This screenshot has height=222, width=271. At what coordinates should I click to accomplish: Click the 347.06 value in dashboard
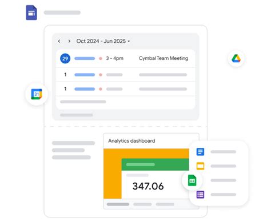click(x=148, y=186)
